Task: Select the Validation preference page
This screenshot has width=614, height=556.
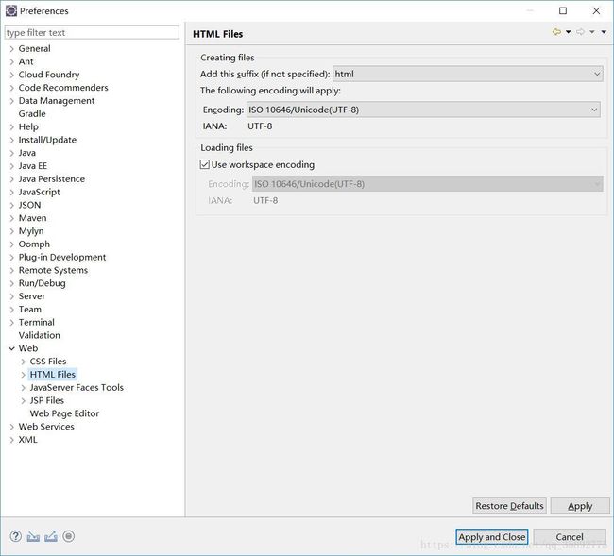Action: point(39,335)
